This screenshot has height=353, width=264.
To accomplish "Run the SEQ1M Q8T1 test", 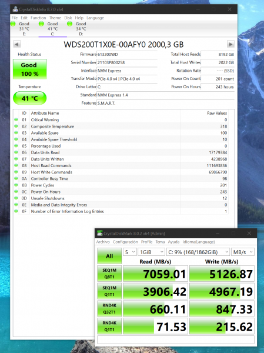I will 109,274.
